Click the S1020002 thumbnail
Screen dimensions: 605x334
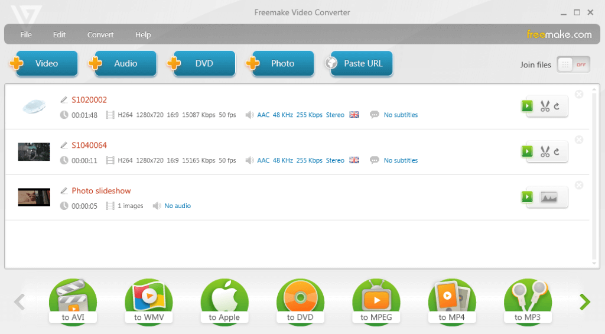click(34, 106)
